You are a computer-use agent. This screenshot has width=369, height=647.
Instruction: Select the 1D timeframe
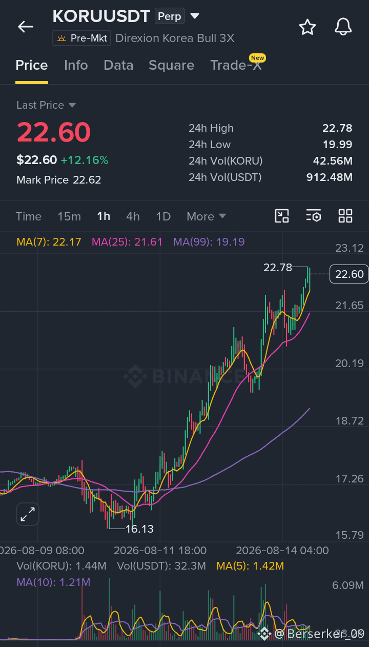click(163, 216)
